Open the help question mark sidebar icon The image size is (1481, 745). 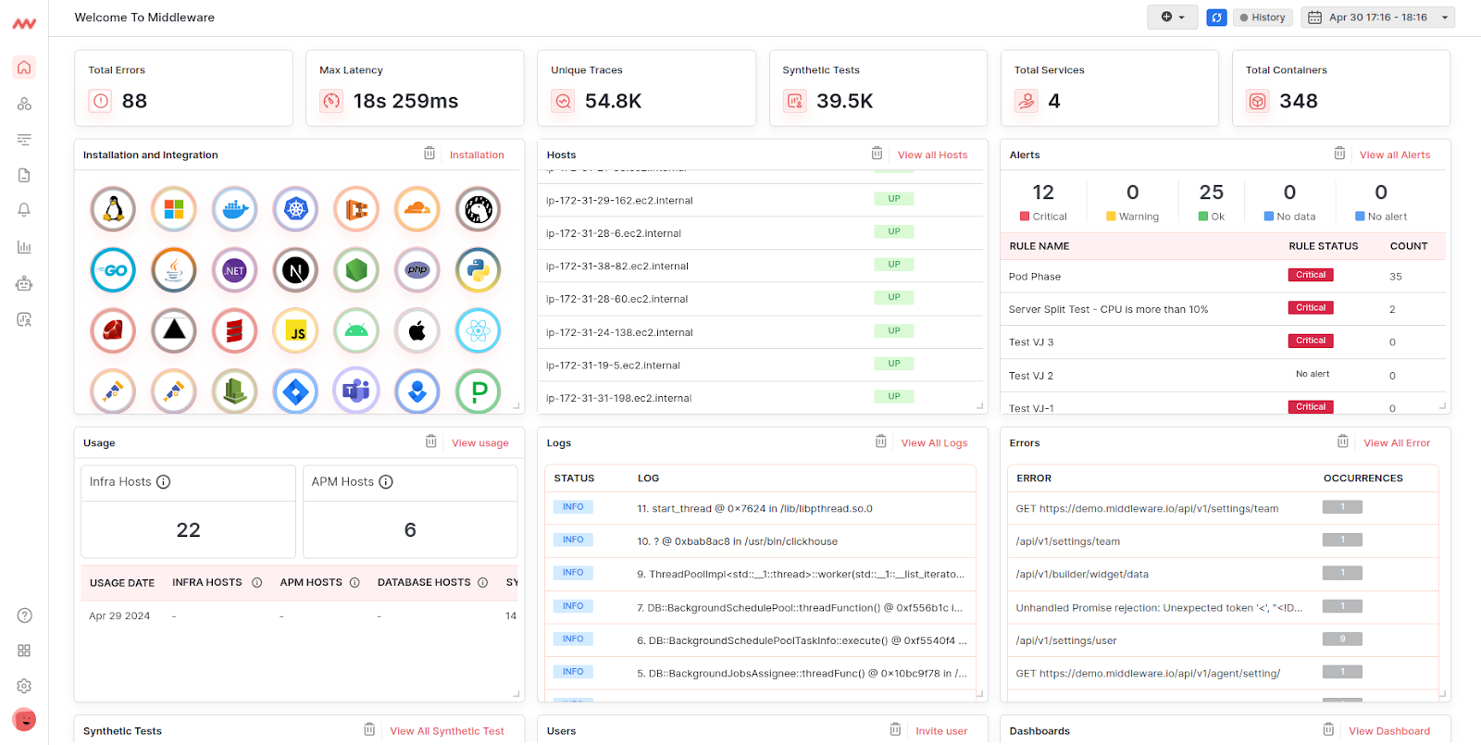tap(24, 615)
